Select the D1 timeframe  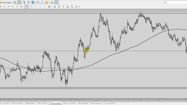pyautogui.click(x=13, y=7)
